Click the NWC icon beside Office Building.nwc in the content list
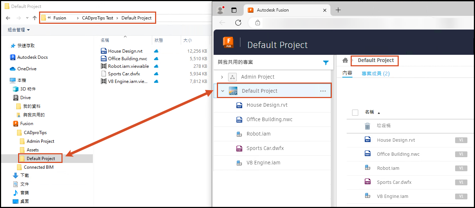The height and width of the screenshot is (208, 475). click(x=368, y=154)
